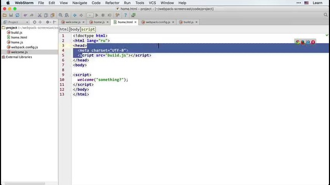The height and width of the screenshot is (185, 330).
Task: Open the Tools menu
Action: coord(140,3)
